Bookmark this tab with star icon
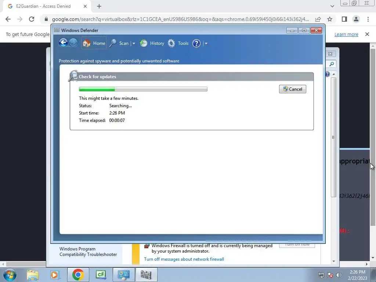The image size is (376, 282). tap(330, 19)
